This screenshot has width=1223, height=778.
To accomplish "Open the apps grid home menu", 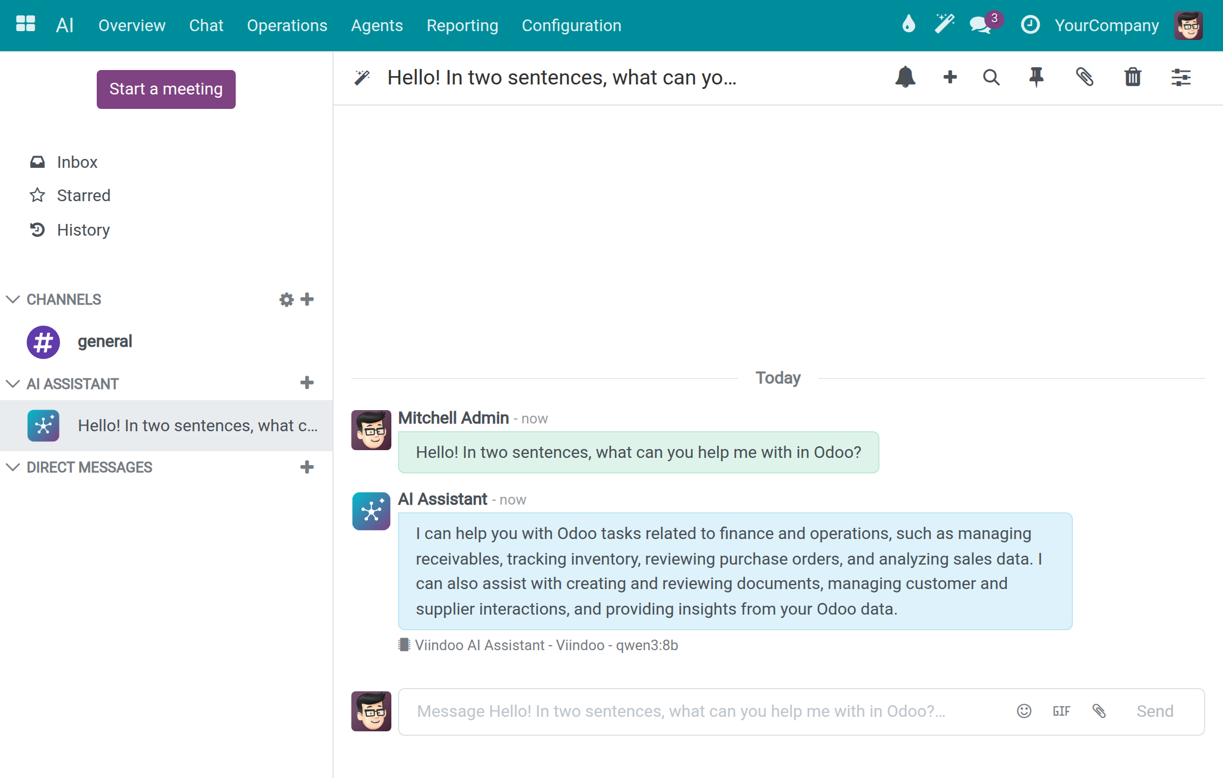I will 26,24.
